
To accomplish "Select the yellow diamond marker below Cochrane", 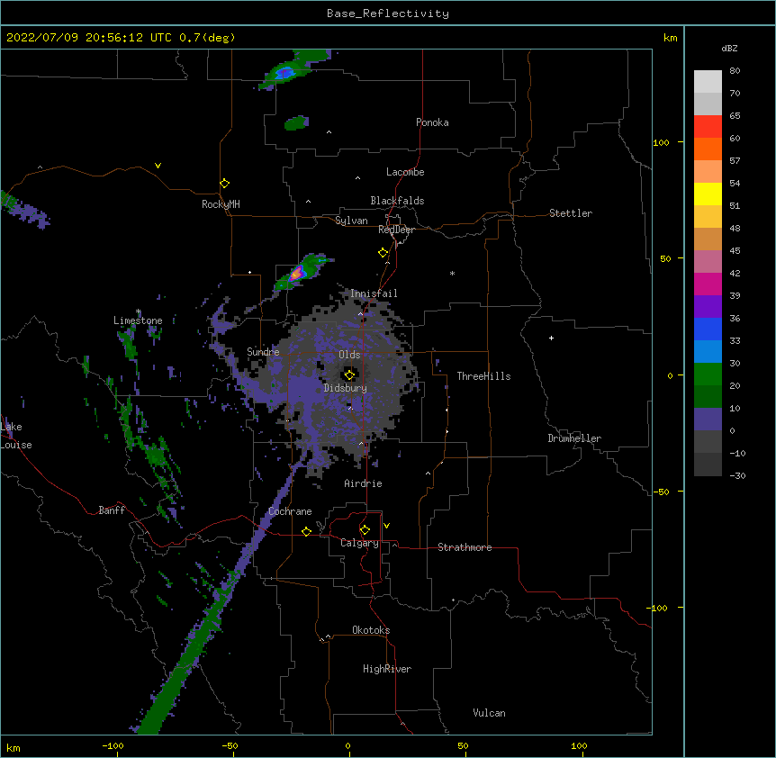I will pyautogui.click(x=306, y=531).
